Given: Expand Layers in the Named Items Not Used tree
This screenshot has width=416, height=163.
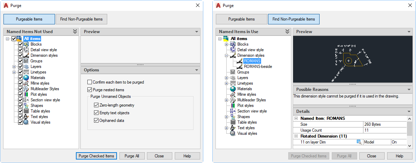Looking at the screenshot, I should (14, 67).
